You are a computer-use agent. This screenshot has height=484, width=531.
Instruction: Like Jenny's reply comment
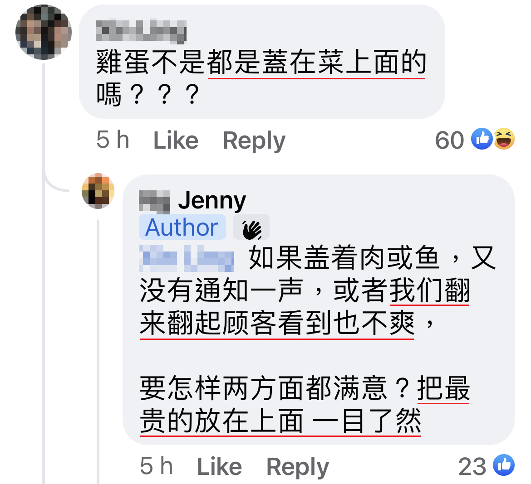[x=220, y=466]
